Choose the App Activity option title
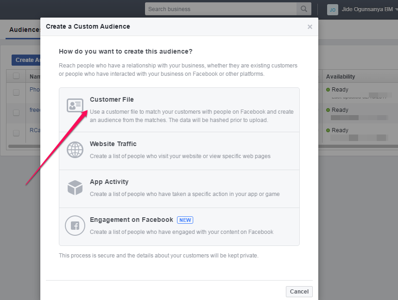The width and height of the screenshot is (398, 300). 109,182
